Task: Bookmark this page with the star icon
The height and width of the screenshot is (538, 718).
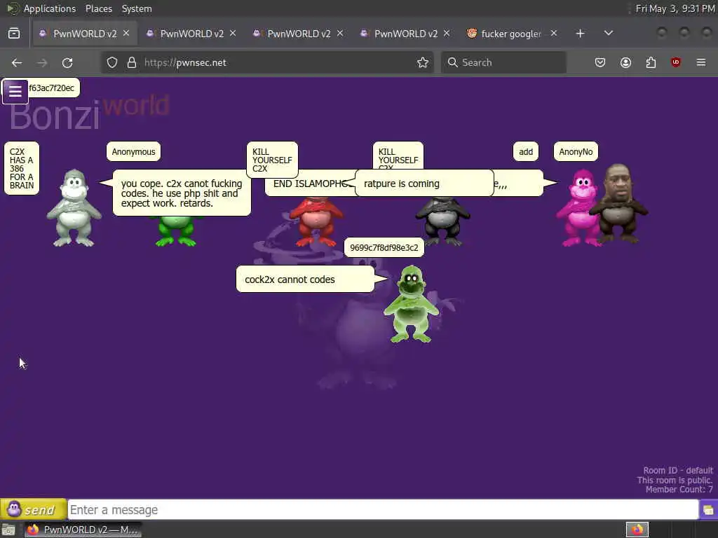Action: [x=423, y=62]
